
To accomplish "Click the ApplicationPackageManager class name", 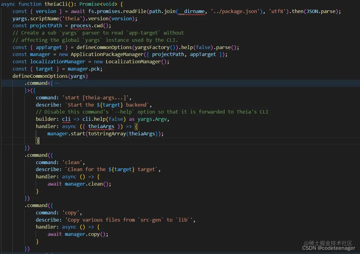I will (x=107, y=54).
